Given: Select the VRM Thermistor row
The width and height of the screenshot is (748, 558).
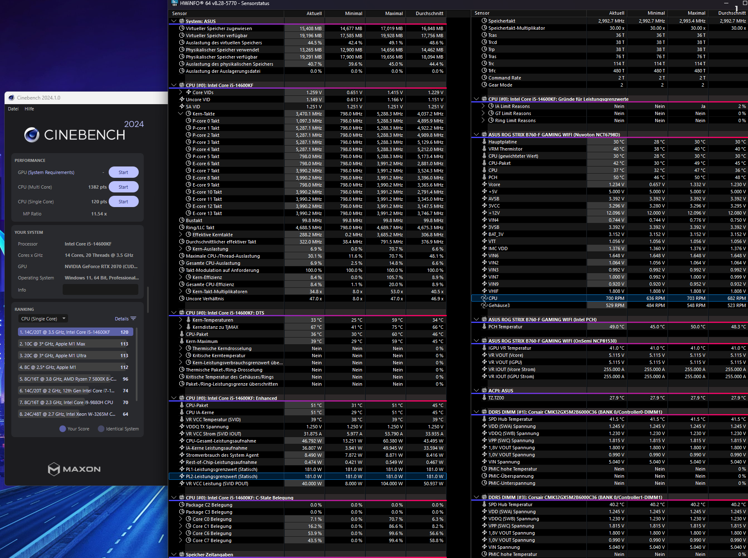Looking at the screenshot, I should [x=610, y=149].
